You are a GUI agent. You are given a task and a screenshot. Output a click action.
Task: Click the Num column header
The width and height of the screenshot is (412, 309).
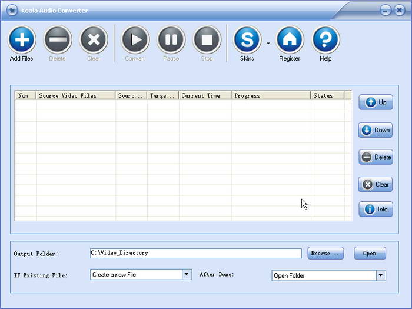point(25,95)
